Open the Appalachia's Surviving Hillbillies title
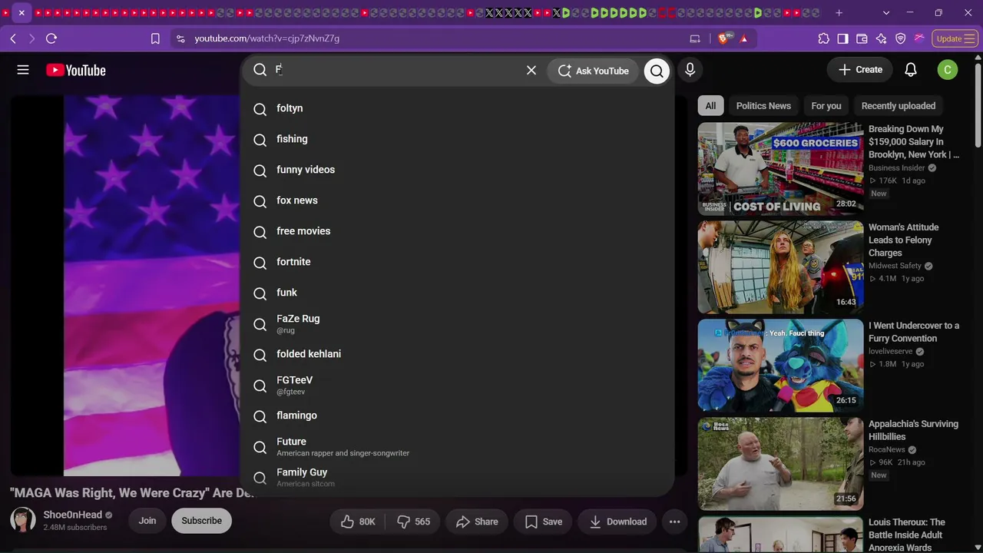The width and height of the screenshot is (983, 553). point(913,430)
